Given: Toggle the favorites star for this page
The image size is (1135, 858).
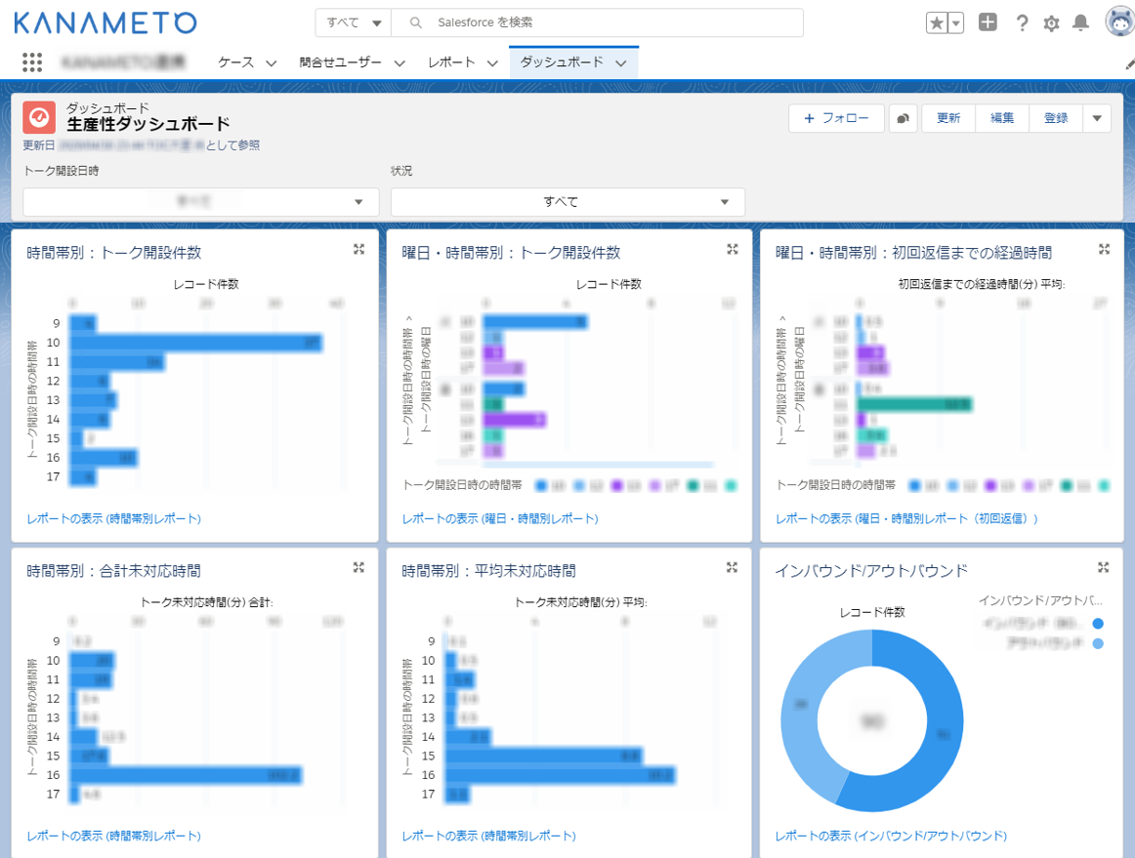Looking at the screenshot, I should [939, 21].
